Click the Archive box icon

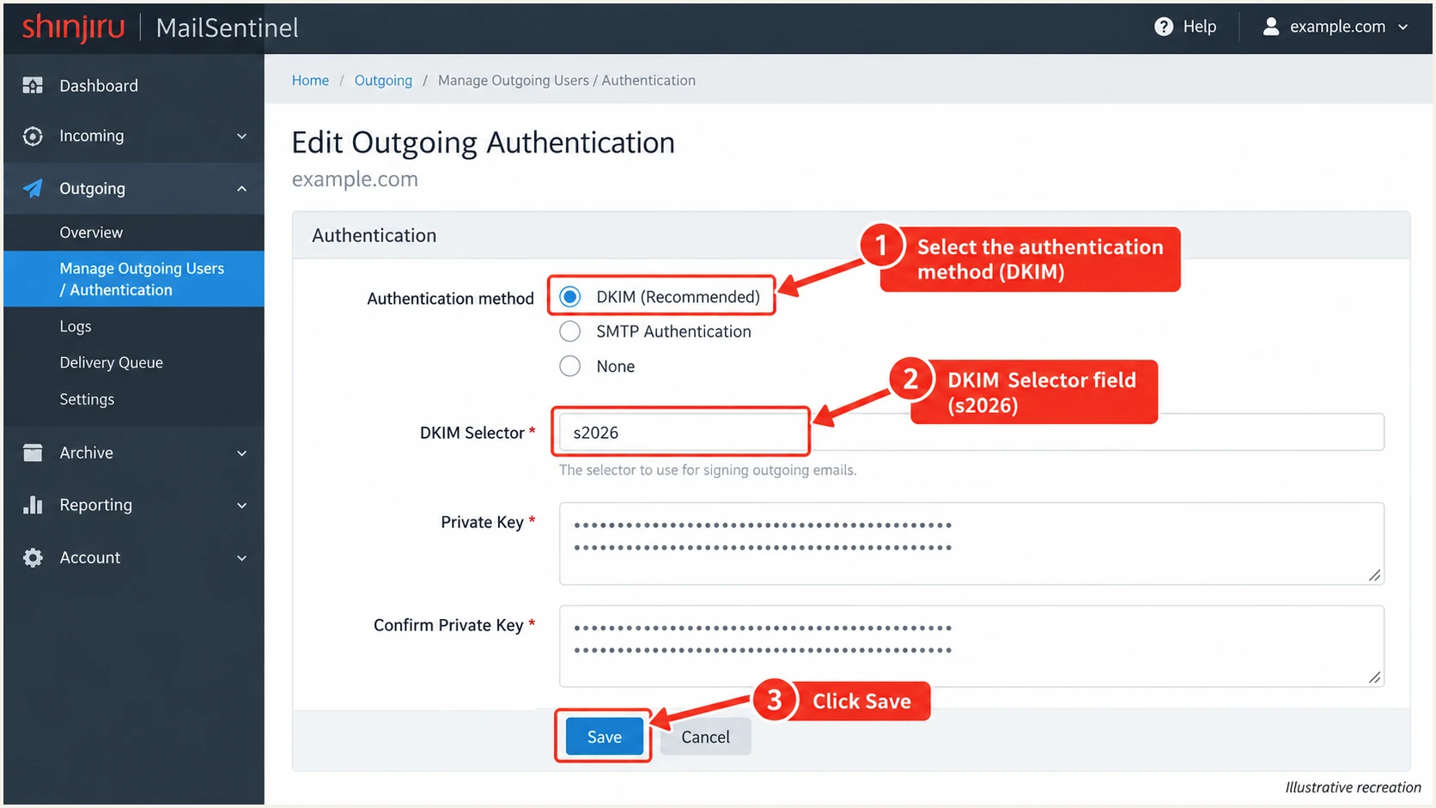point(33,453)
